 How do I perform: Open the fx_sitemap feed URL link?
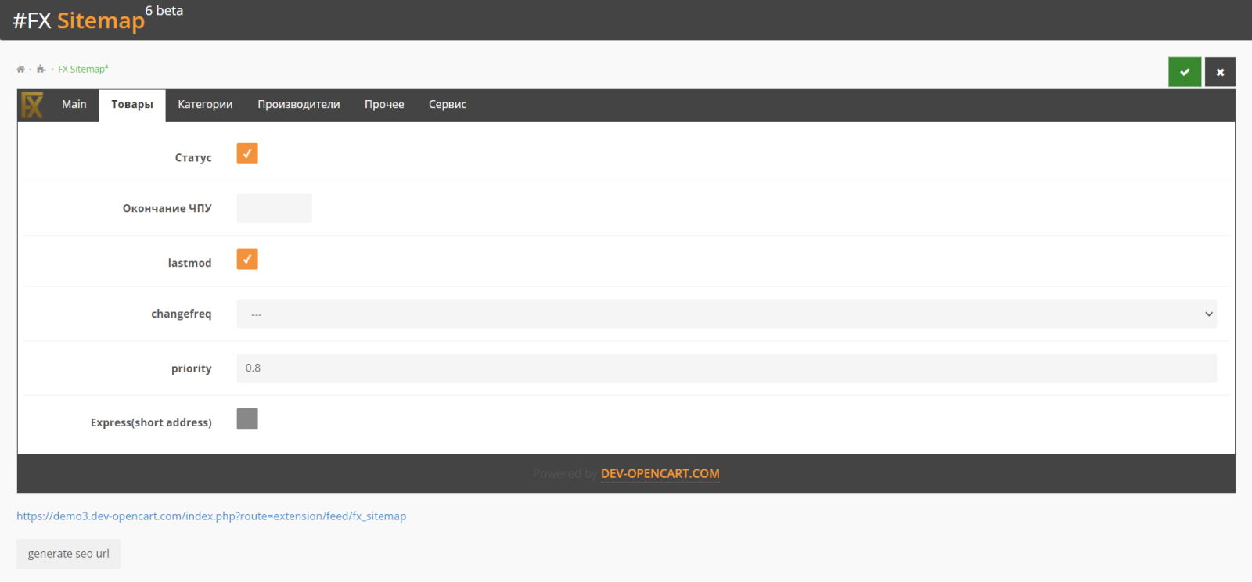coord(211,516)
